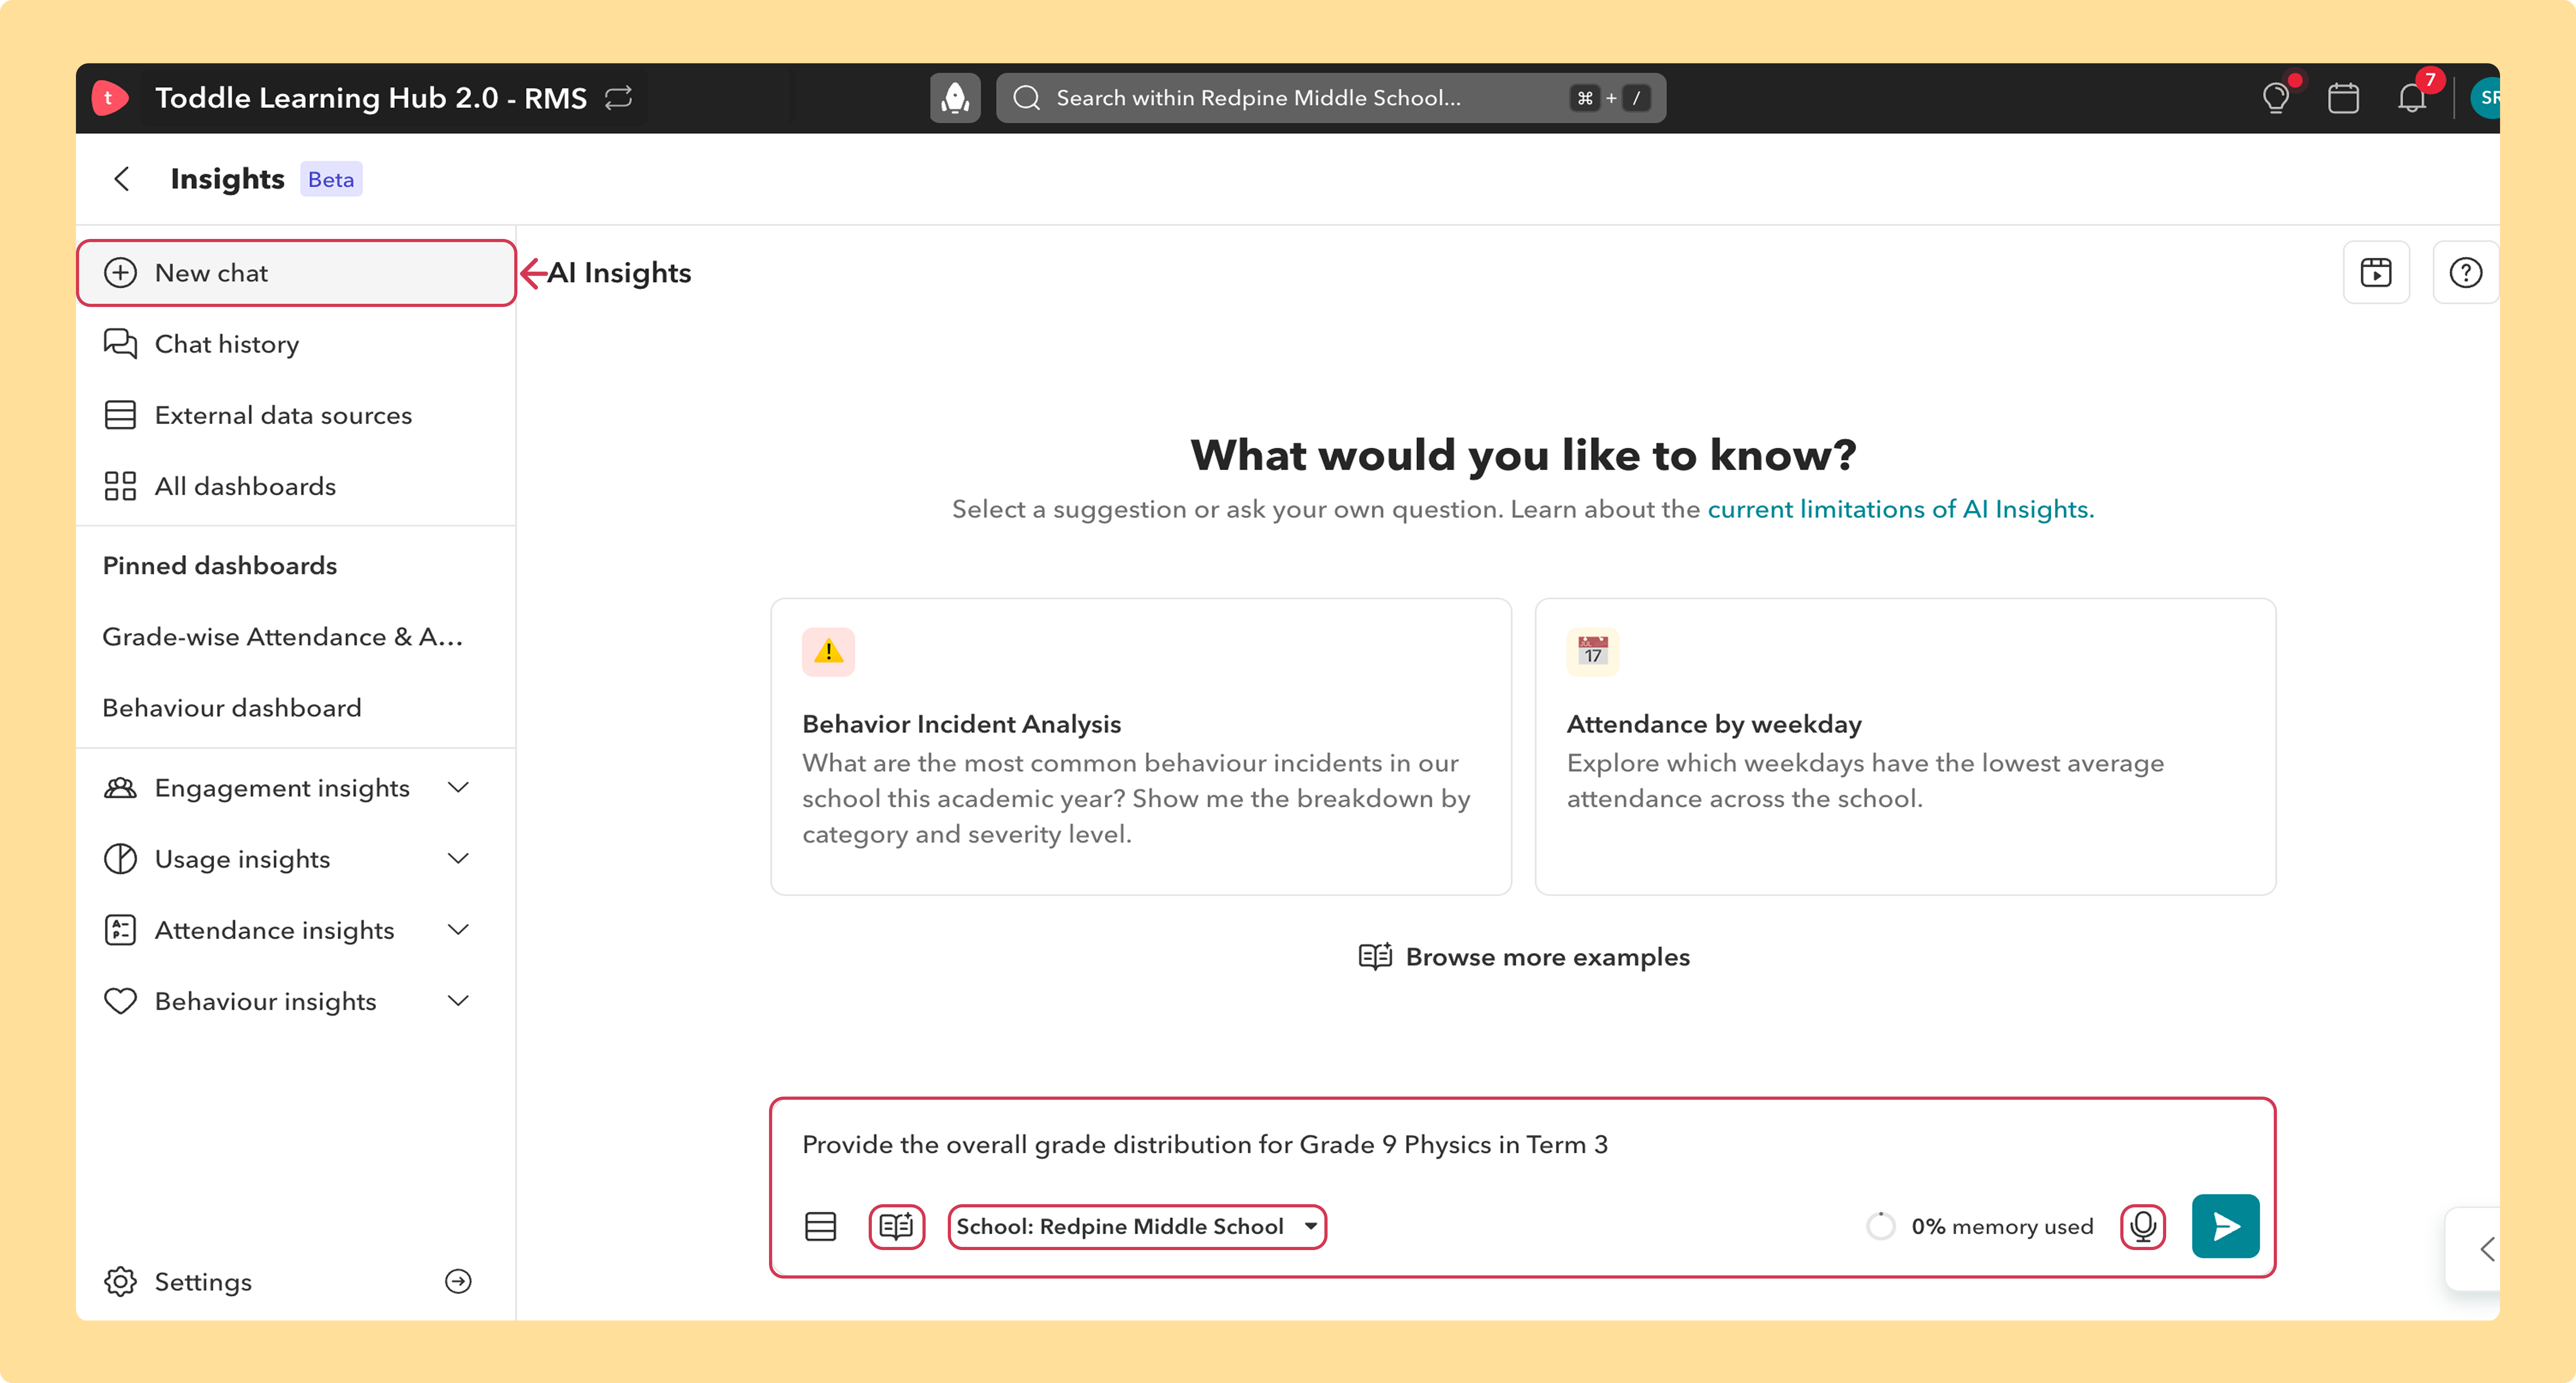This screenshot has width=2576, height=1383.
Task: Open All dashboards
Action: tap(296, 486)
